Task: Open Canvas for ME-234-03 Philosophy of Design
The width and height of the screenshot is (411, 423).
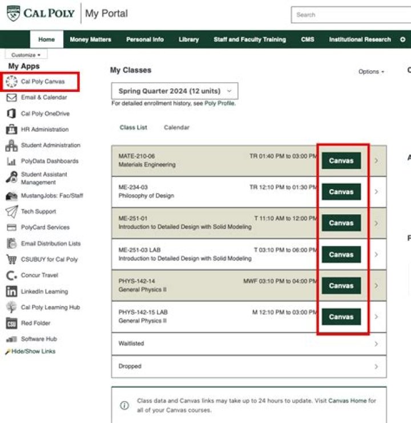Action: (341, 192)
